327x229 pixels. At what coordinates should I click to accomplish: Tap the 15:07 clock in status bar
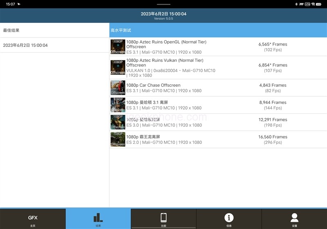coord(11,4)
